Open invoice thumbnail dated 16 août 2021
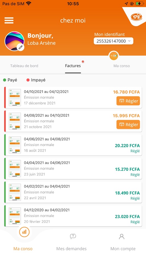The image size is (146, 259). click(x=15, y=145)
